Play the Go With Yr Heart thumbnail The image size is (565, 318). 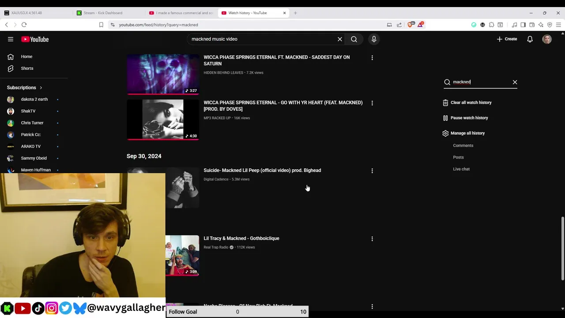pyautogui.click(x=163, y=120)
